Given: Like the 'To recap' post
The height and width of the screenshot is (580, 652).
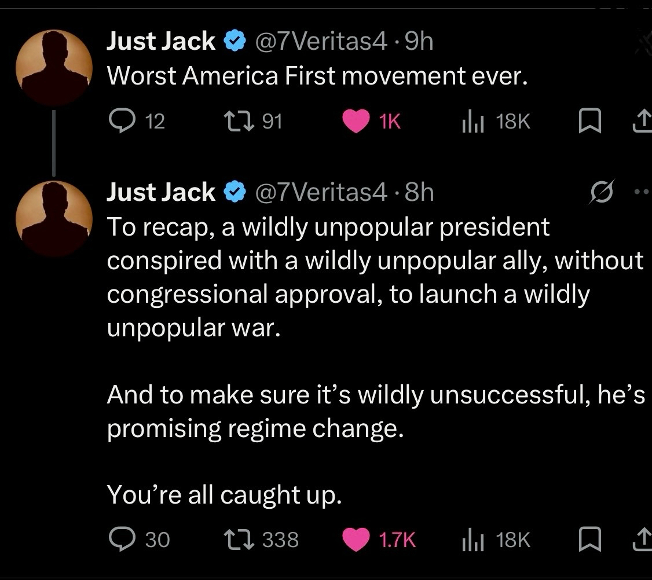Looking at the screenshot, I should pyautogui.click(x=356, y=539).
